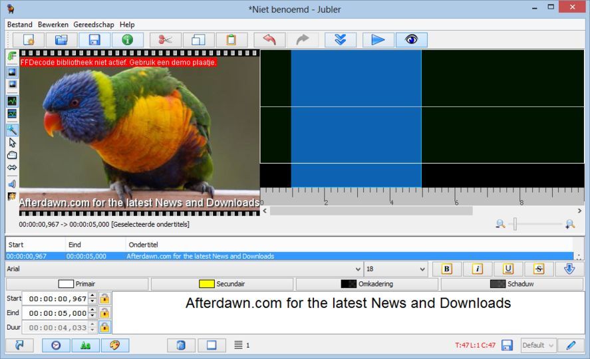This screenshot has width=590, height=359.
Task: Create a new subtitle file
Action: point(29,40)
